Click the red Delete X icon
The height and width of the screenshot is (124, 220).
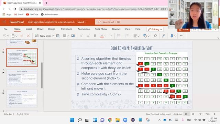click(28, 36)
